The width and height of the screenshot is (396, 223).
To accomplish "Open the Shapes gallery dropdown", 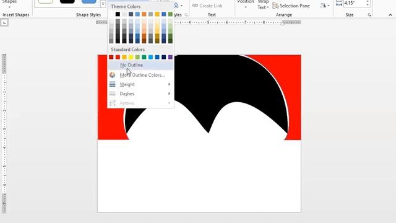I will [9, 4].
